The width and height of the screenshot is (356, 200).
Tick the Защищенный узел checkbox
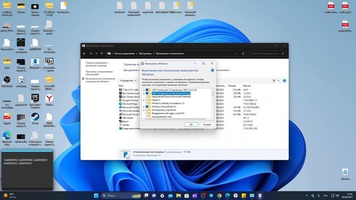tap(147, 117)
